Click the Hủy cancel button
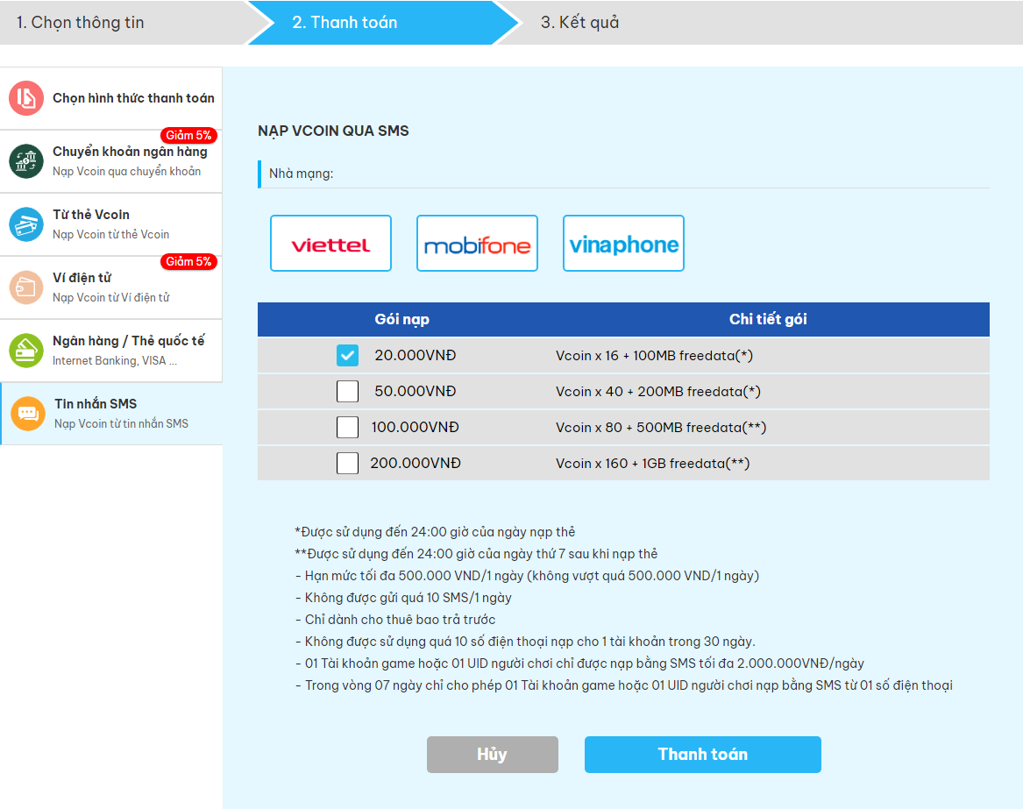 pos(493,755)
